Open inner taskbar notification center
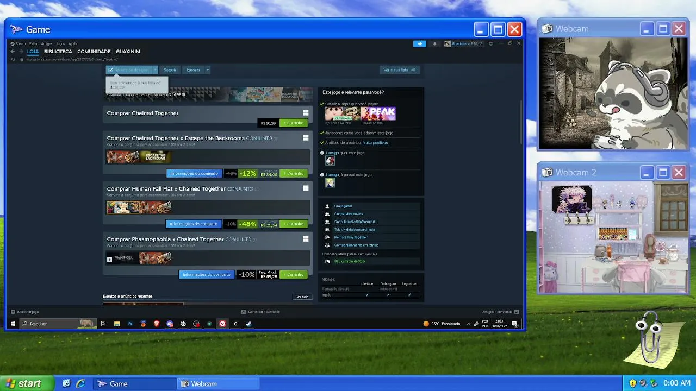Image resolution: width=696 pixels, height=391 pixels. (514, 324)
